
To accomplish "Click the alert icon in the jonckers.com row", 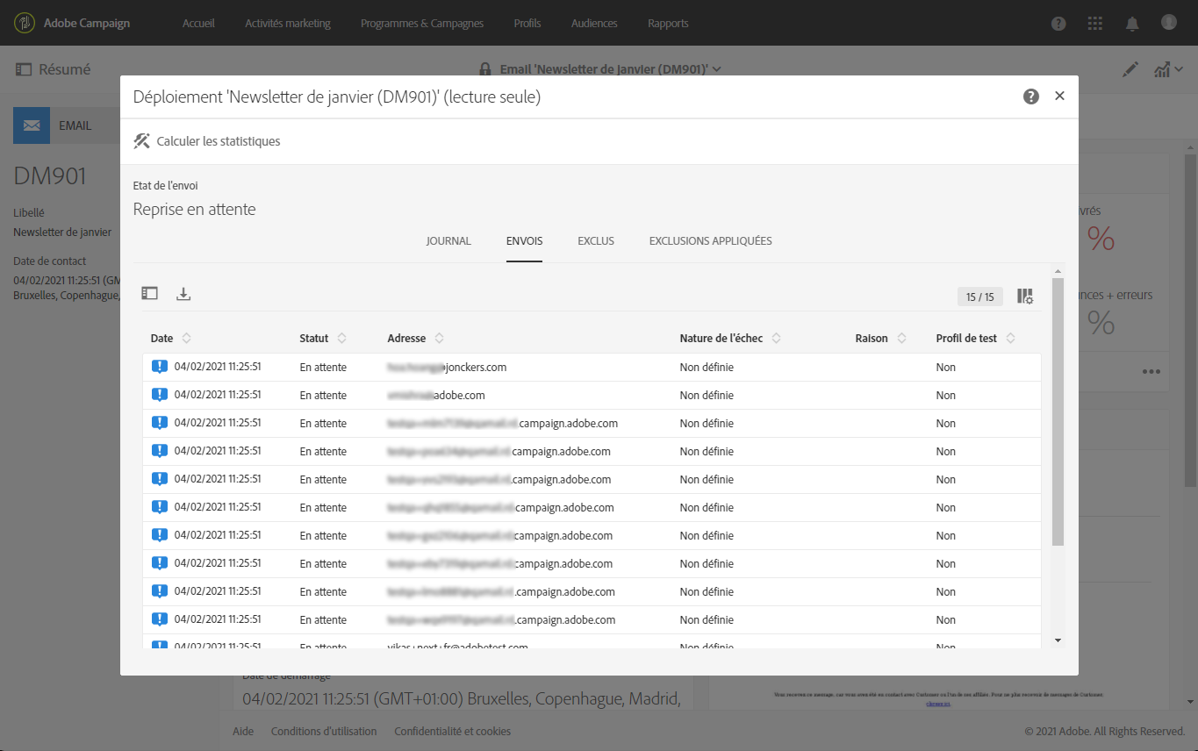I will tap(159, 368).
